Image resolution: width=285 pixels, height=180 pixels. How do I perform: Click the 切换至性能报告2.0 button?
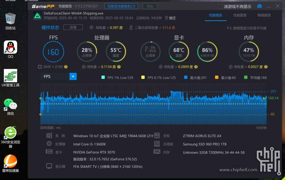(121, 6)
